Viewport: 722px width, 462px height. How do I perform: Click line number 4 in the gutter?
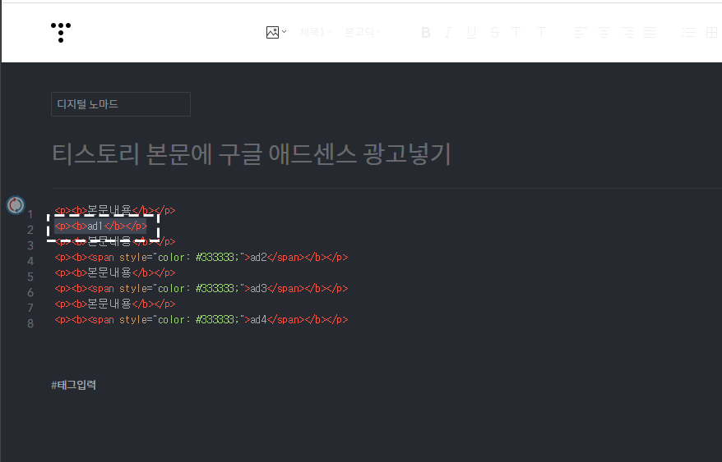[30, 261]
